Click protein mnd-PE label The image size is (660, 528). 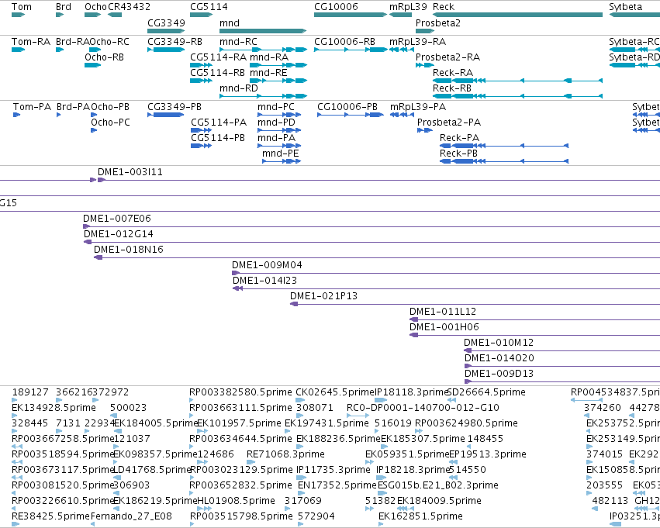[x=280, y=154]
